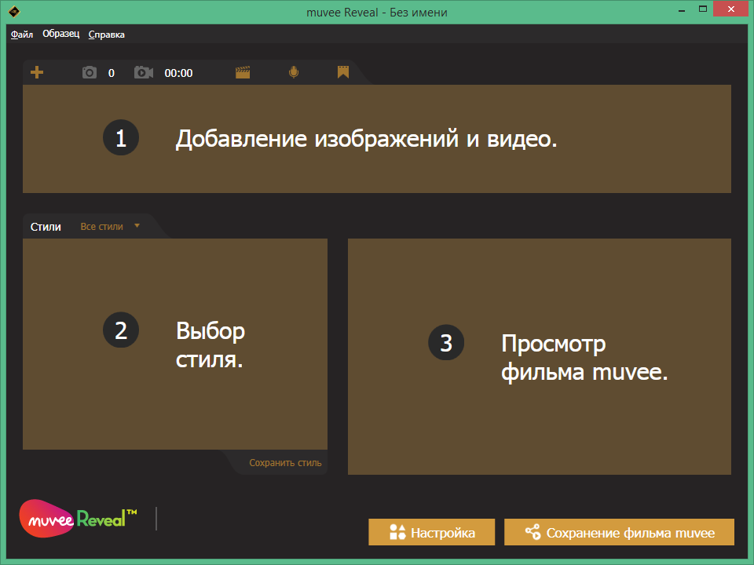Click the 00:00 video duration counter
The image size is (754, 565).
(x=178, y=73)
